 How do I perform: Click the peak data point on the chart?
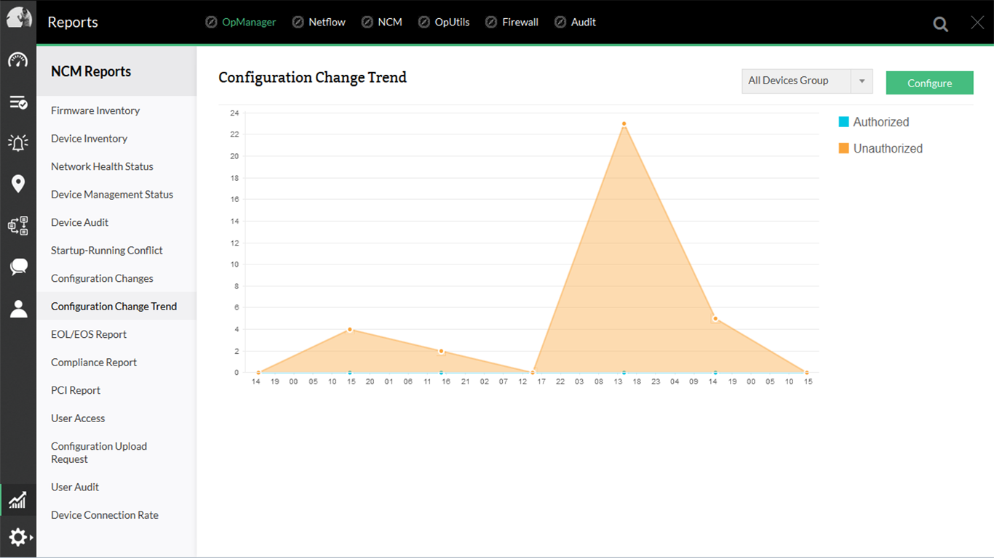623,124
